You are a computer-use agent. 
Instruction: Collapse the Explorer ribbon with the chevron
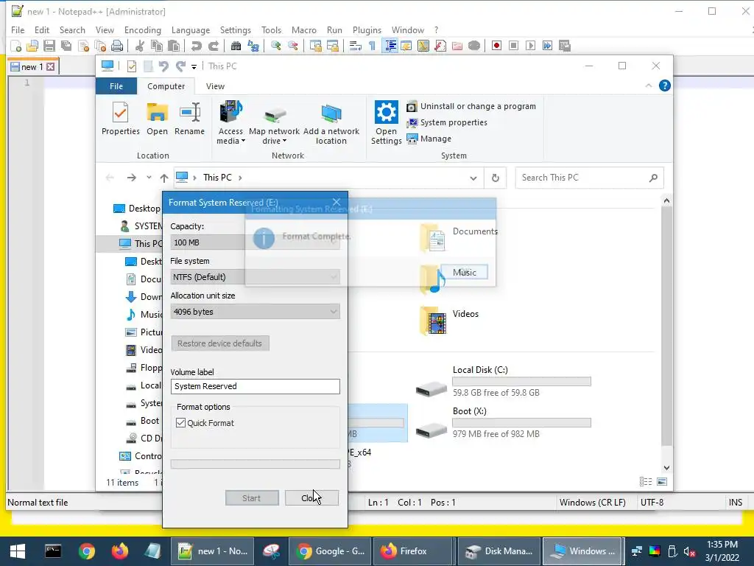click(x=648, y=85)
